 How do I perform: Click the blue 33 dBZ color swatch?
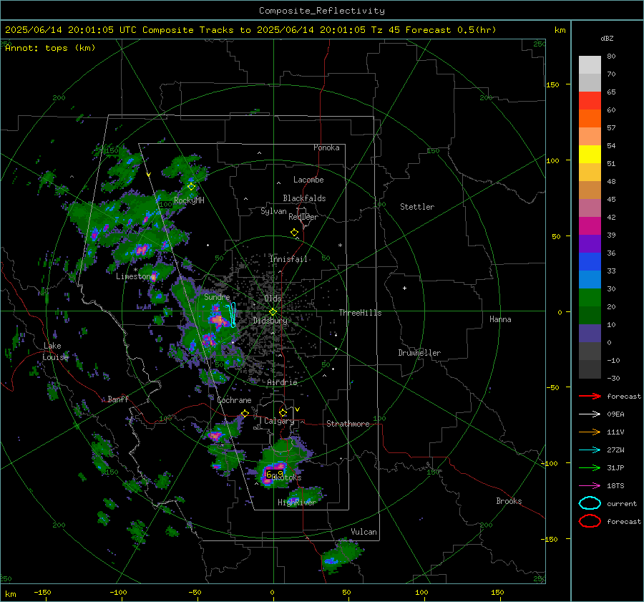[x=590, y=262]
